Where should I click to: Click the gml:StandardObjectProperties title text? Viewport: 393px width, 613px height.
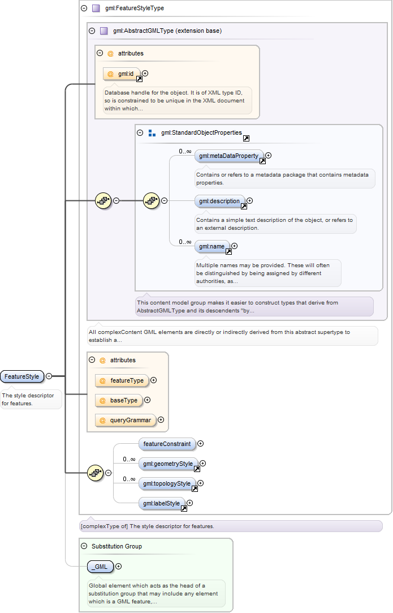tap(201, 132)
